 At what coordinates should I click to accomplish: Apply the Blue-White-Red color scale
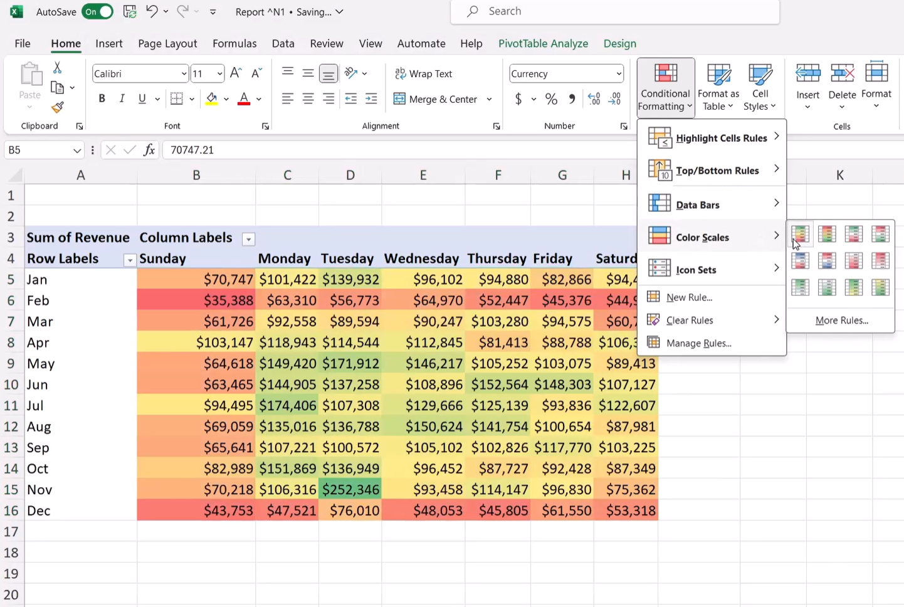[801, 260]
